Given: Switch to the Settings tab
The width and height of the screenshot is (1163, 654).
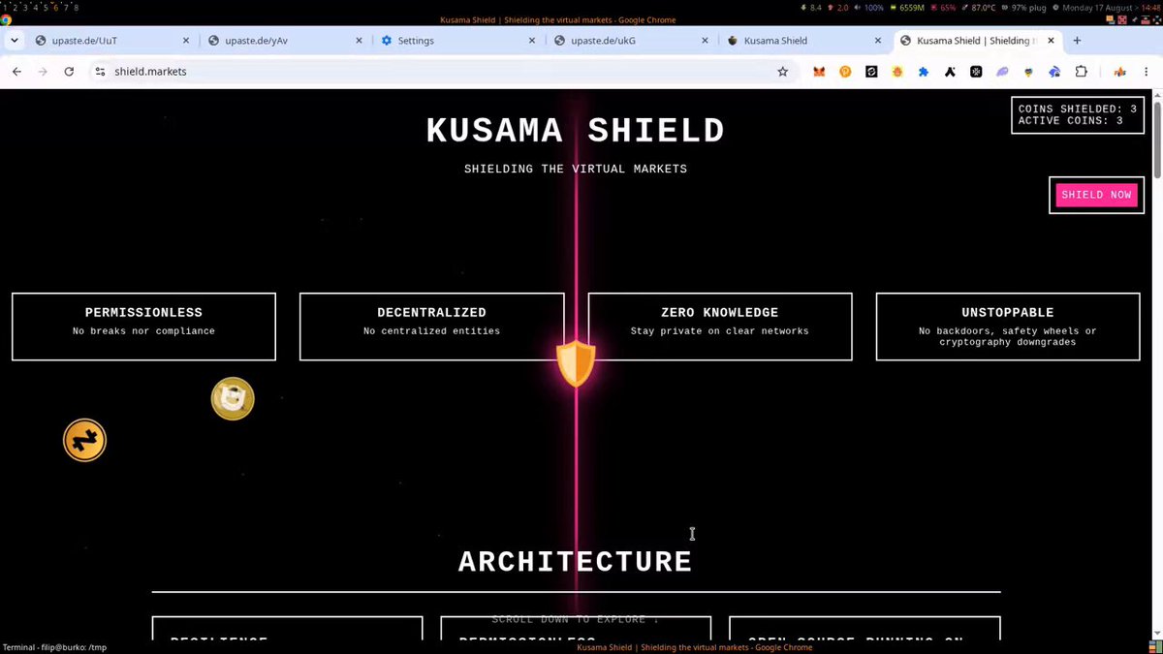Looking at the screenshot, I should 461,41.
